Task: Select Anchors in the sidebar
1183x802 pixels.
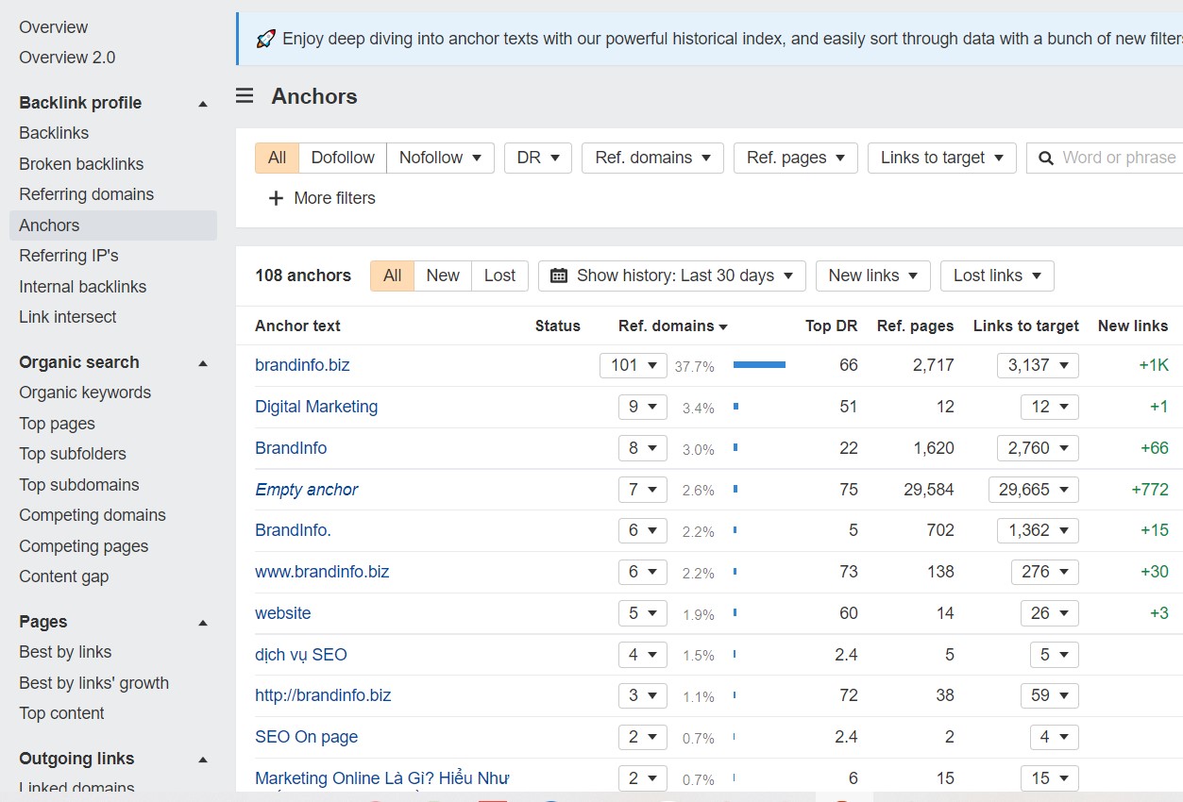Action: 113,226
